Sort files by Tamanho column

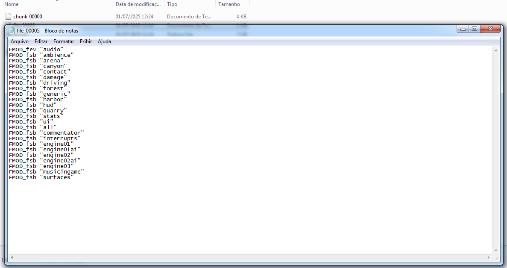tap(229, 4)
